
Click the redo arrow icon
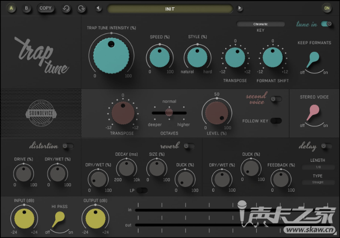click(81, 8)
